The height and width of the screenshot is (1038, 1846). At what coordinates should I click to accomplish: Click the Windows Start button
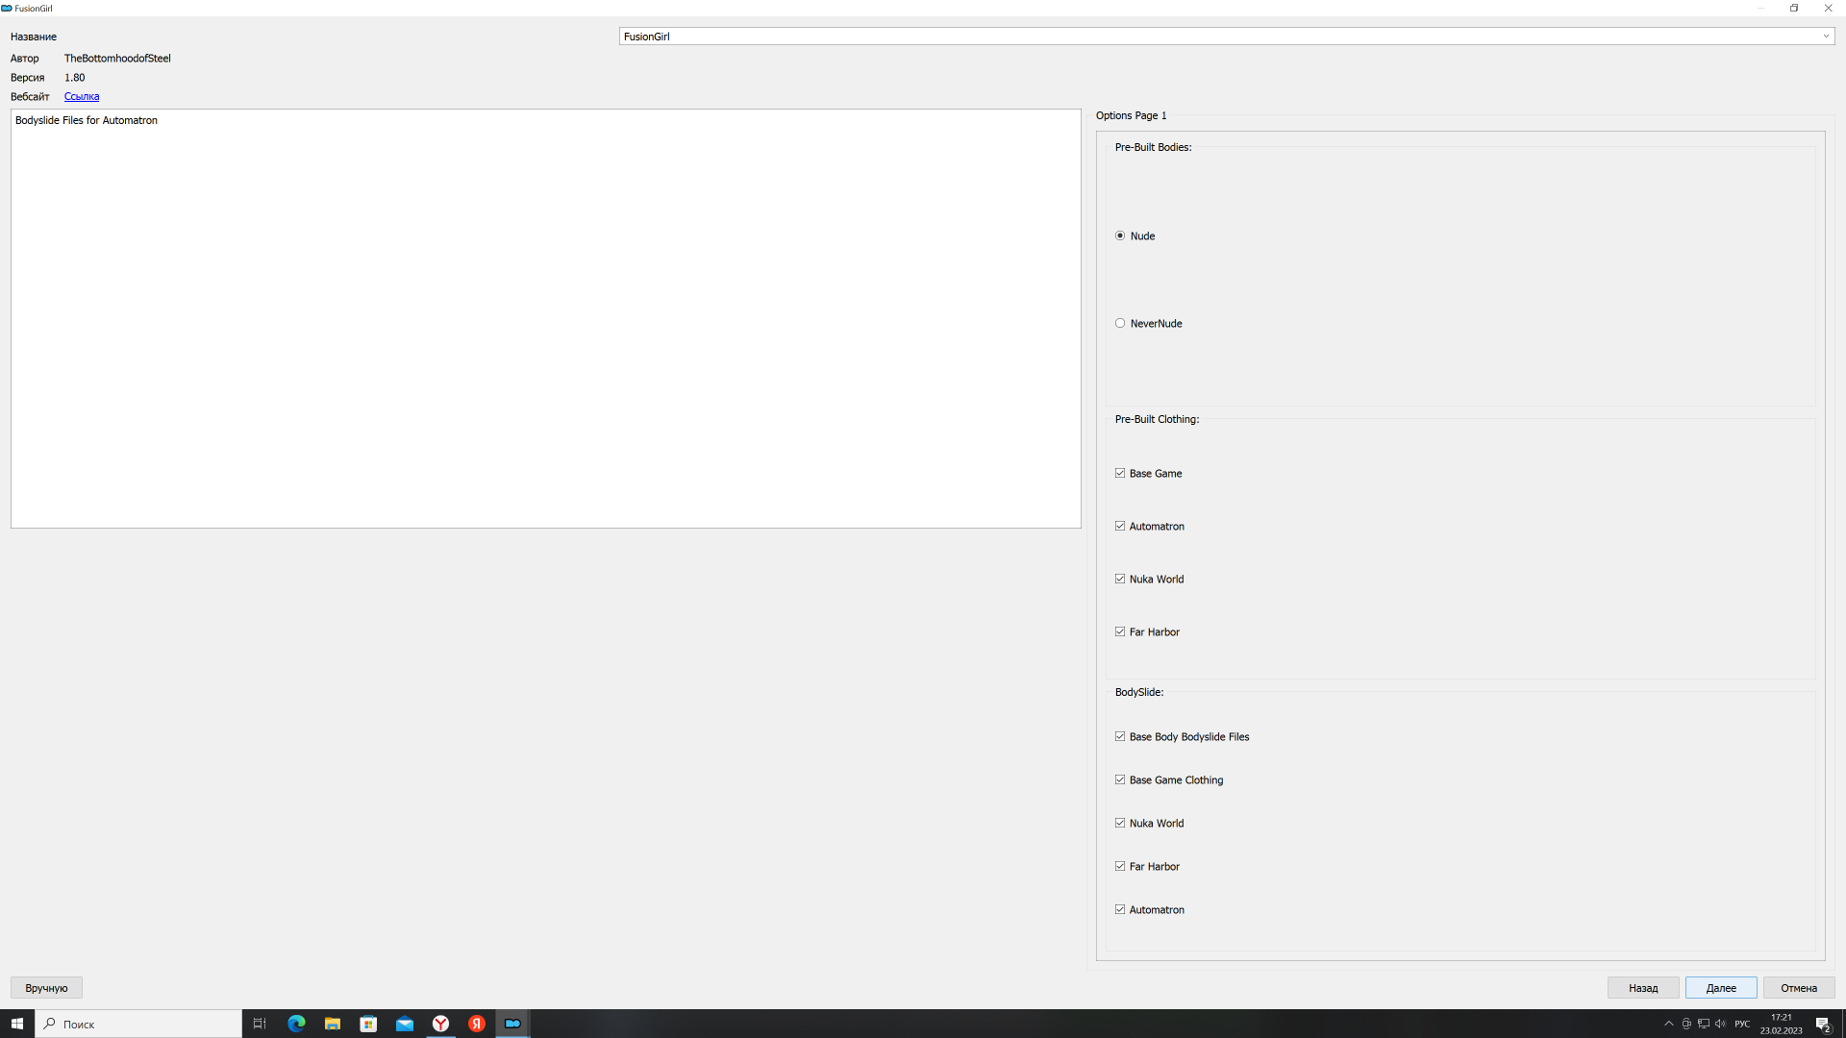tap(16, 1024)
